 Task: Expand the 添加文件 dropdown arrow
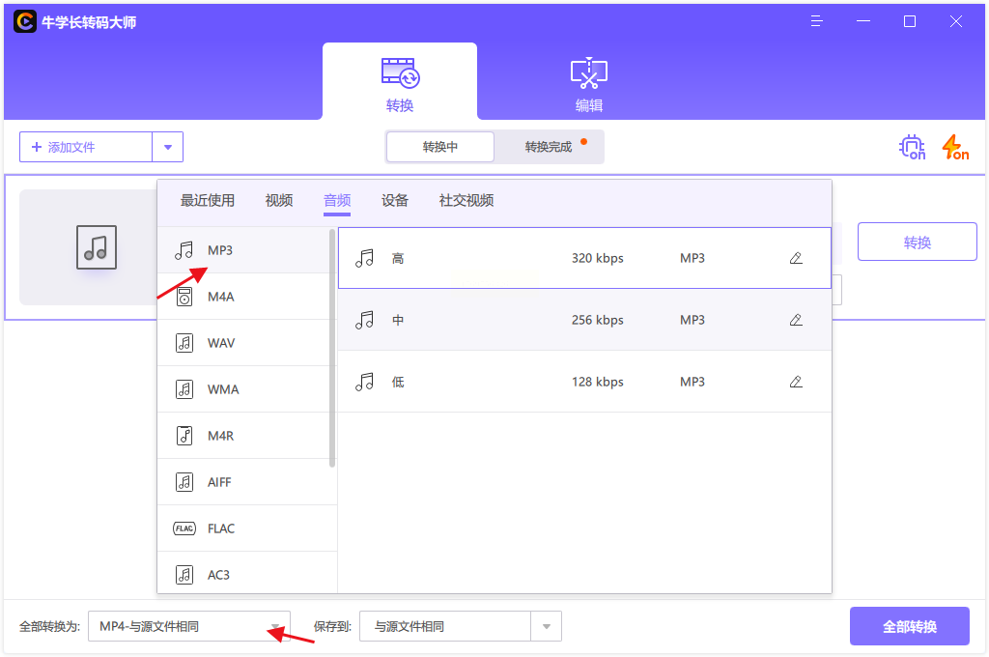coord(168,147)
